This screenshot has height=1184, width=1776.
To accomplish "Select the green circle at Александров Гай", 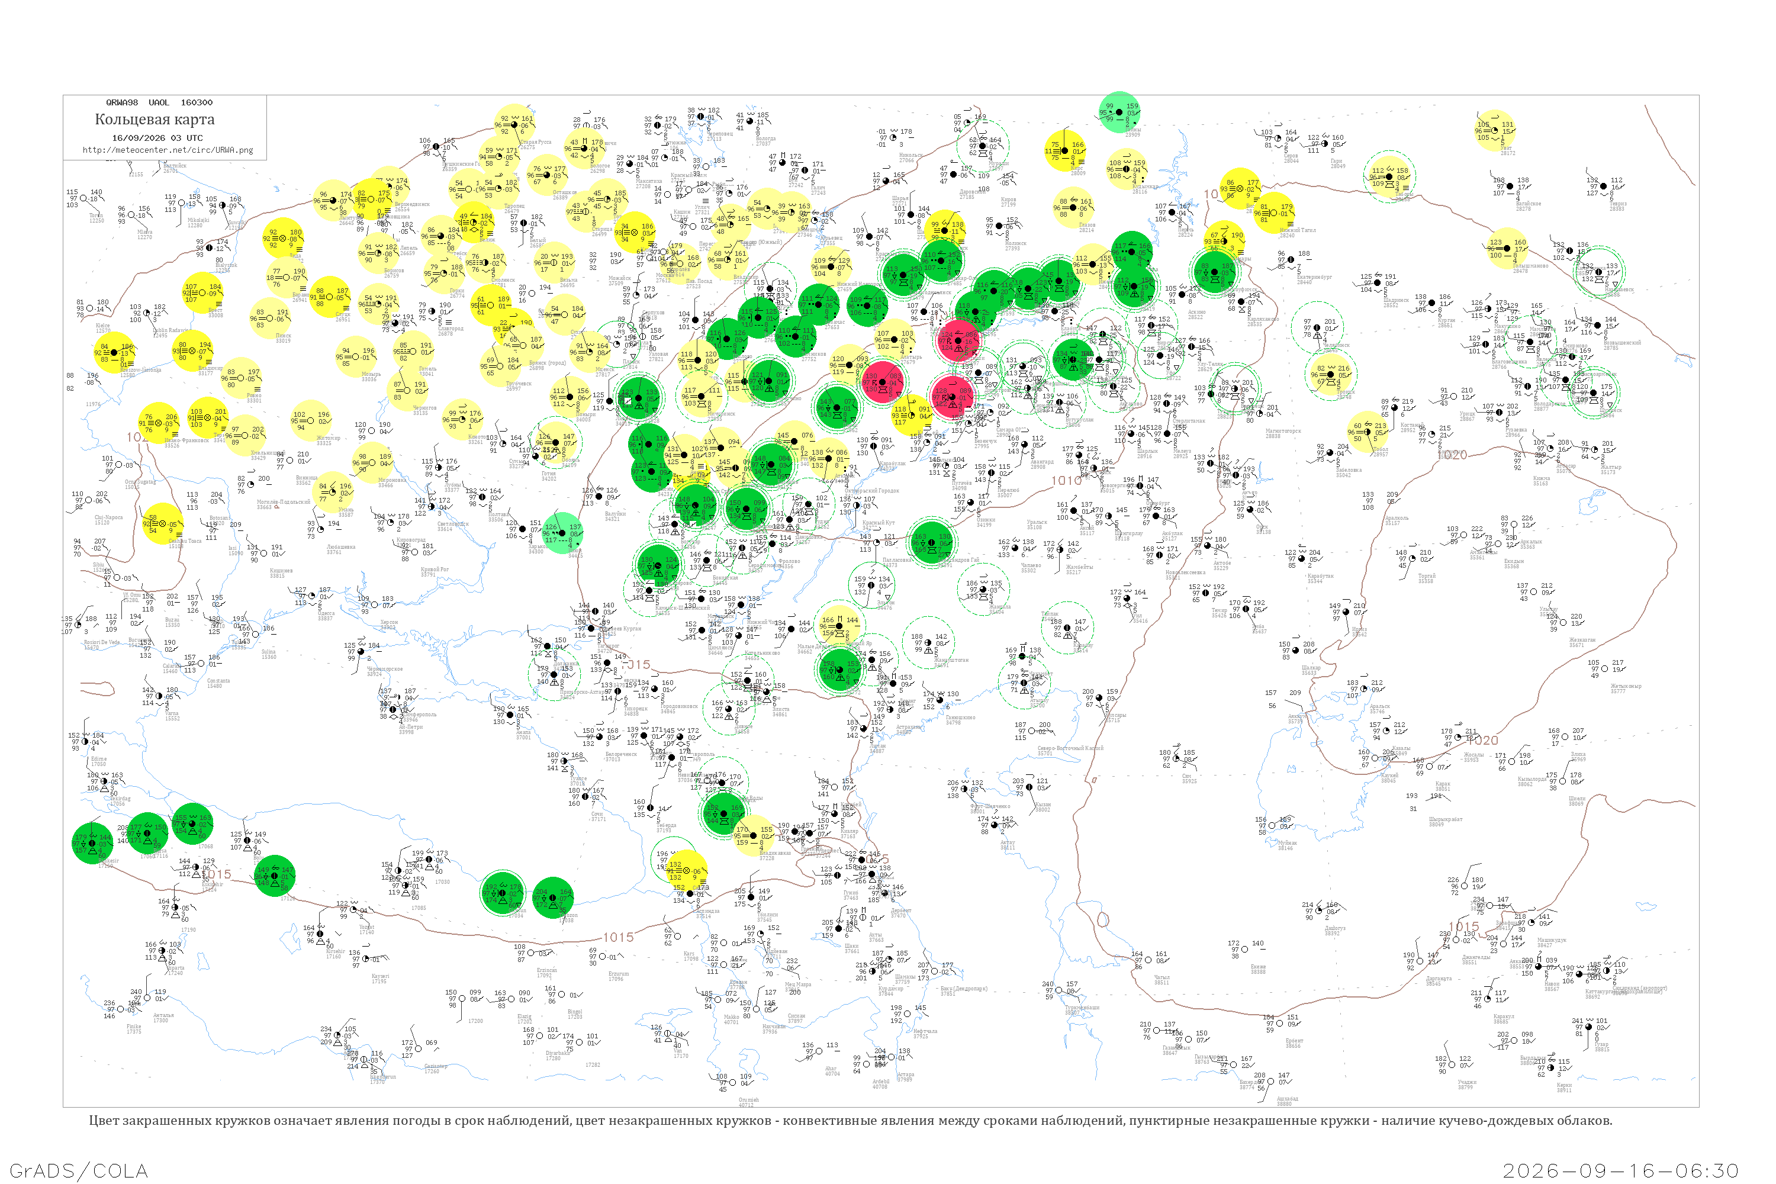I will coord(932,542).
